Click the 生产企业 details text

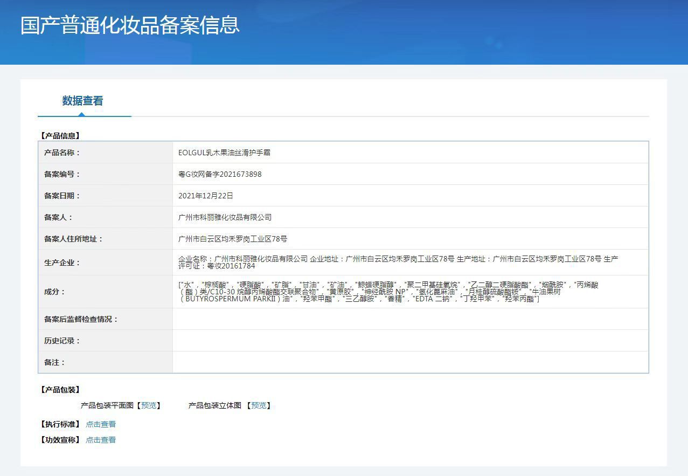click(x=398, y=262)
